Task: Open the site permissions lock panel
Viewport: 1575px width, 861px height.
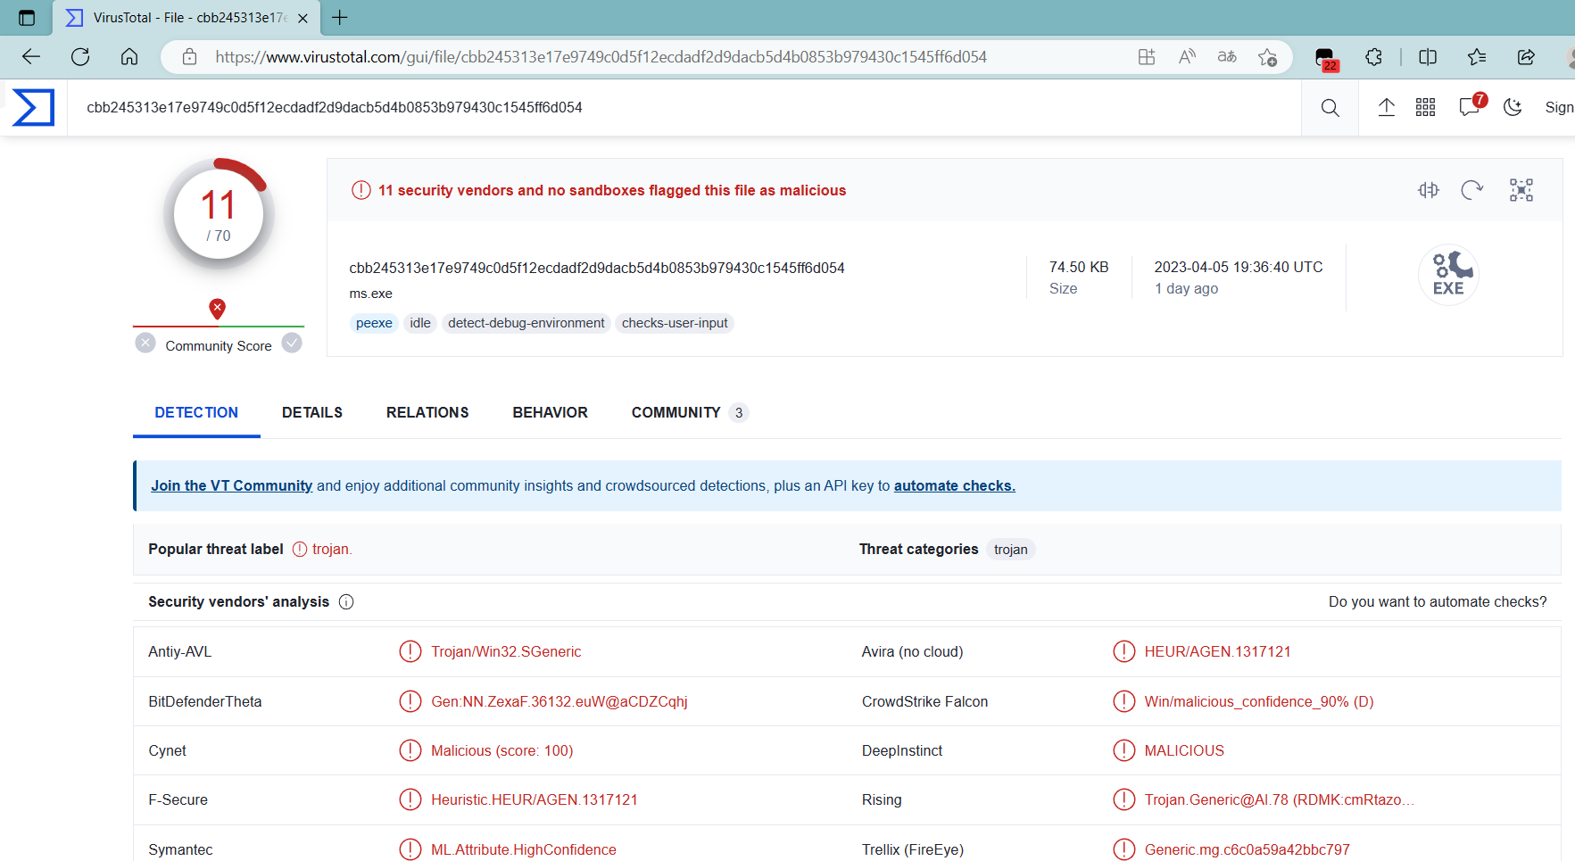Action: click(x=188, y=56)
